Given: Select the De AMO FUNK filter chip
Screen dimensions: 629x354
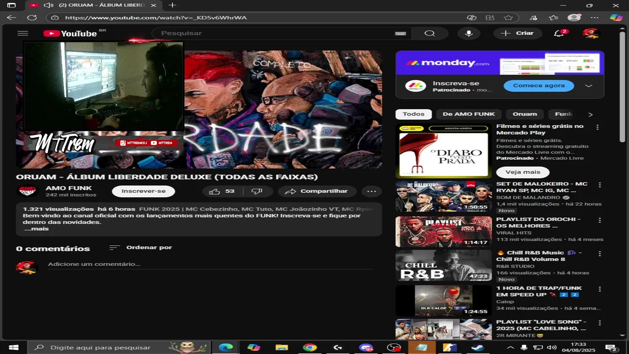Looking at the screenshot, I should [468, 114].
